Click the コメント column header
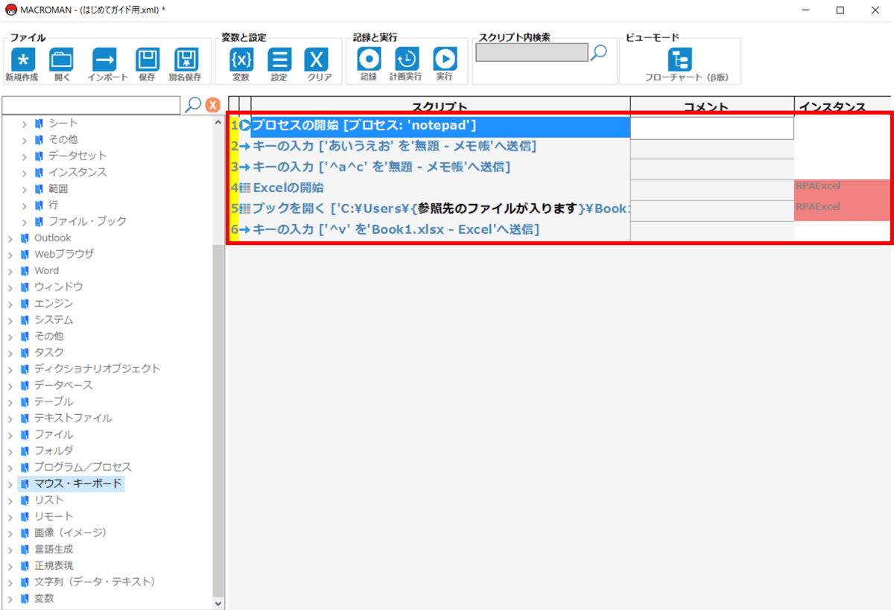 pos(712,107)
